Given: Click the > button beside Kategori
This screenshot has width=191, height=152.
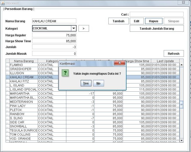Looking at the screenshot, I should 84,28.
